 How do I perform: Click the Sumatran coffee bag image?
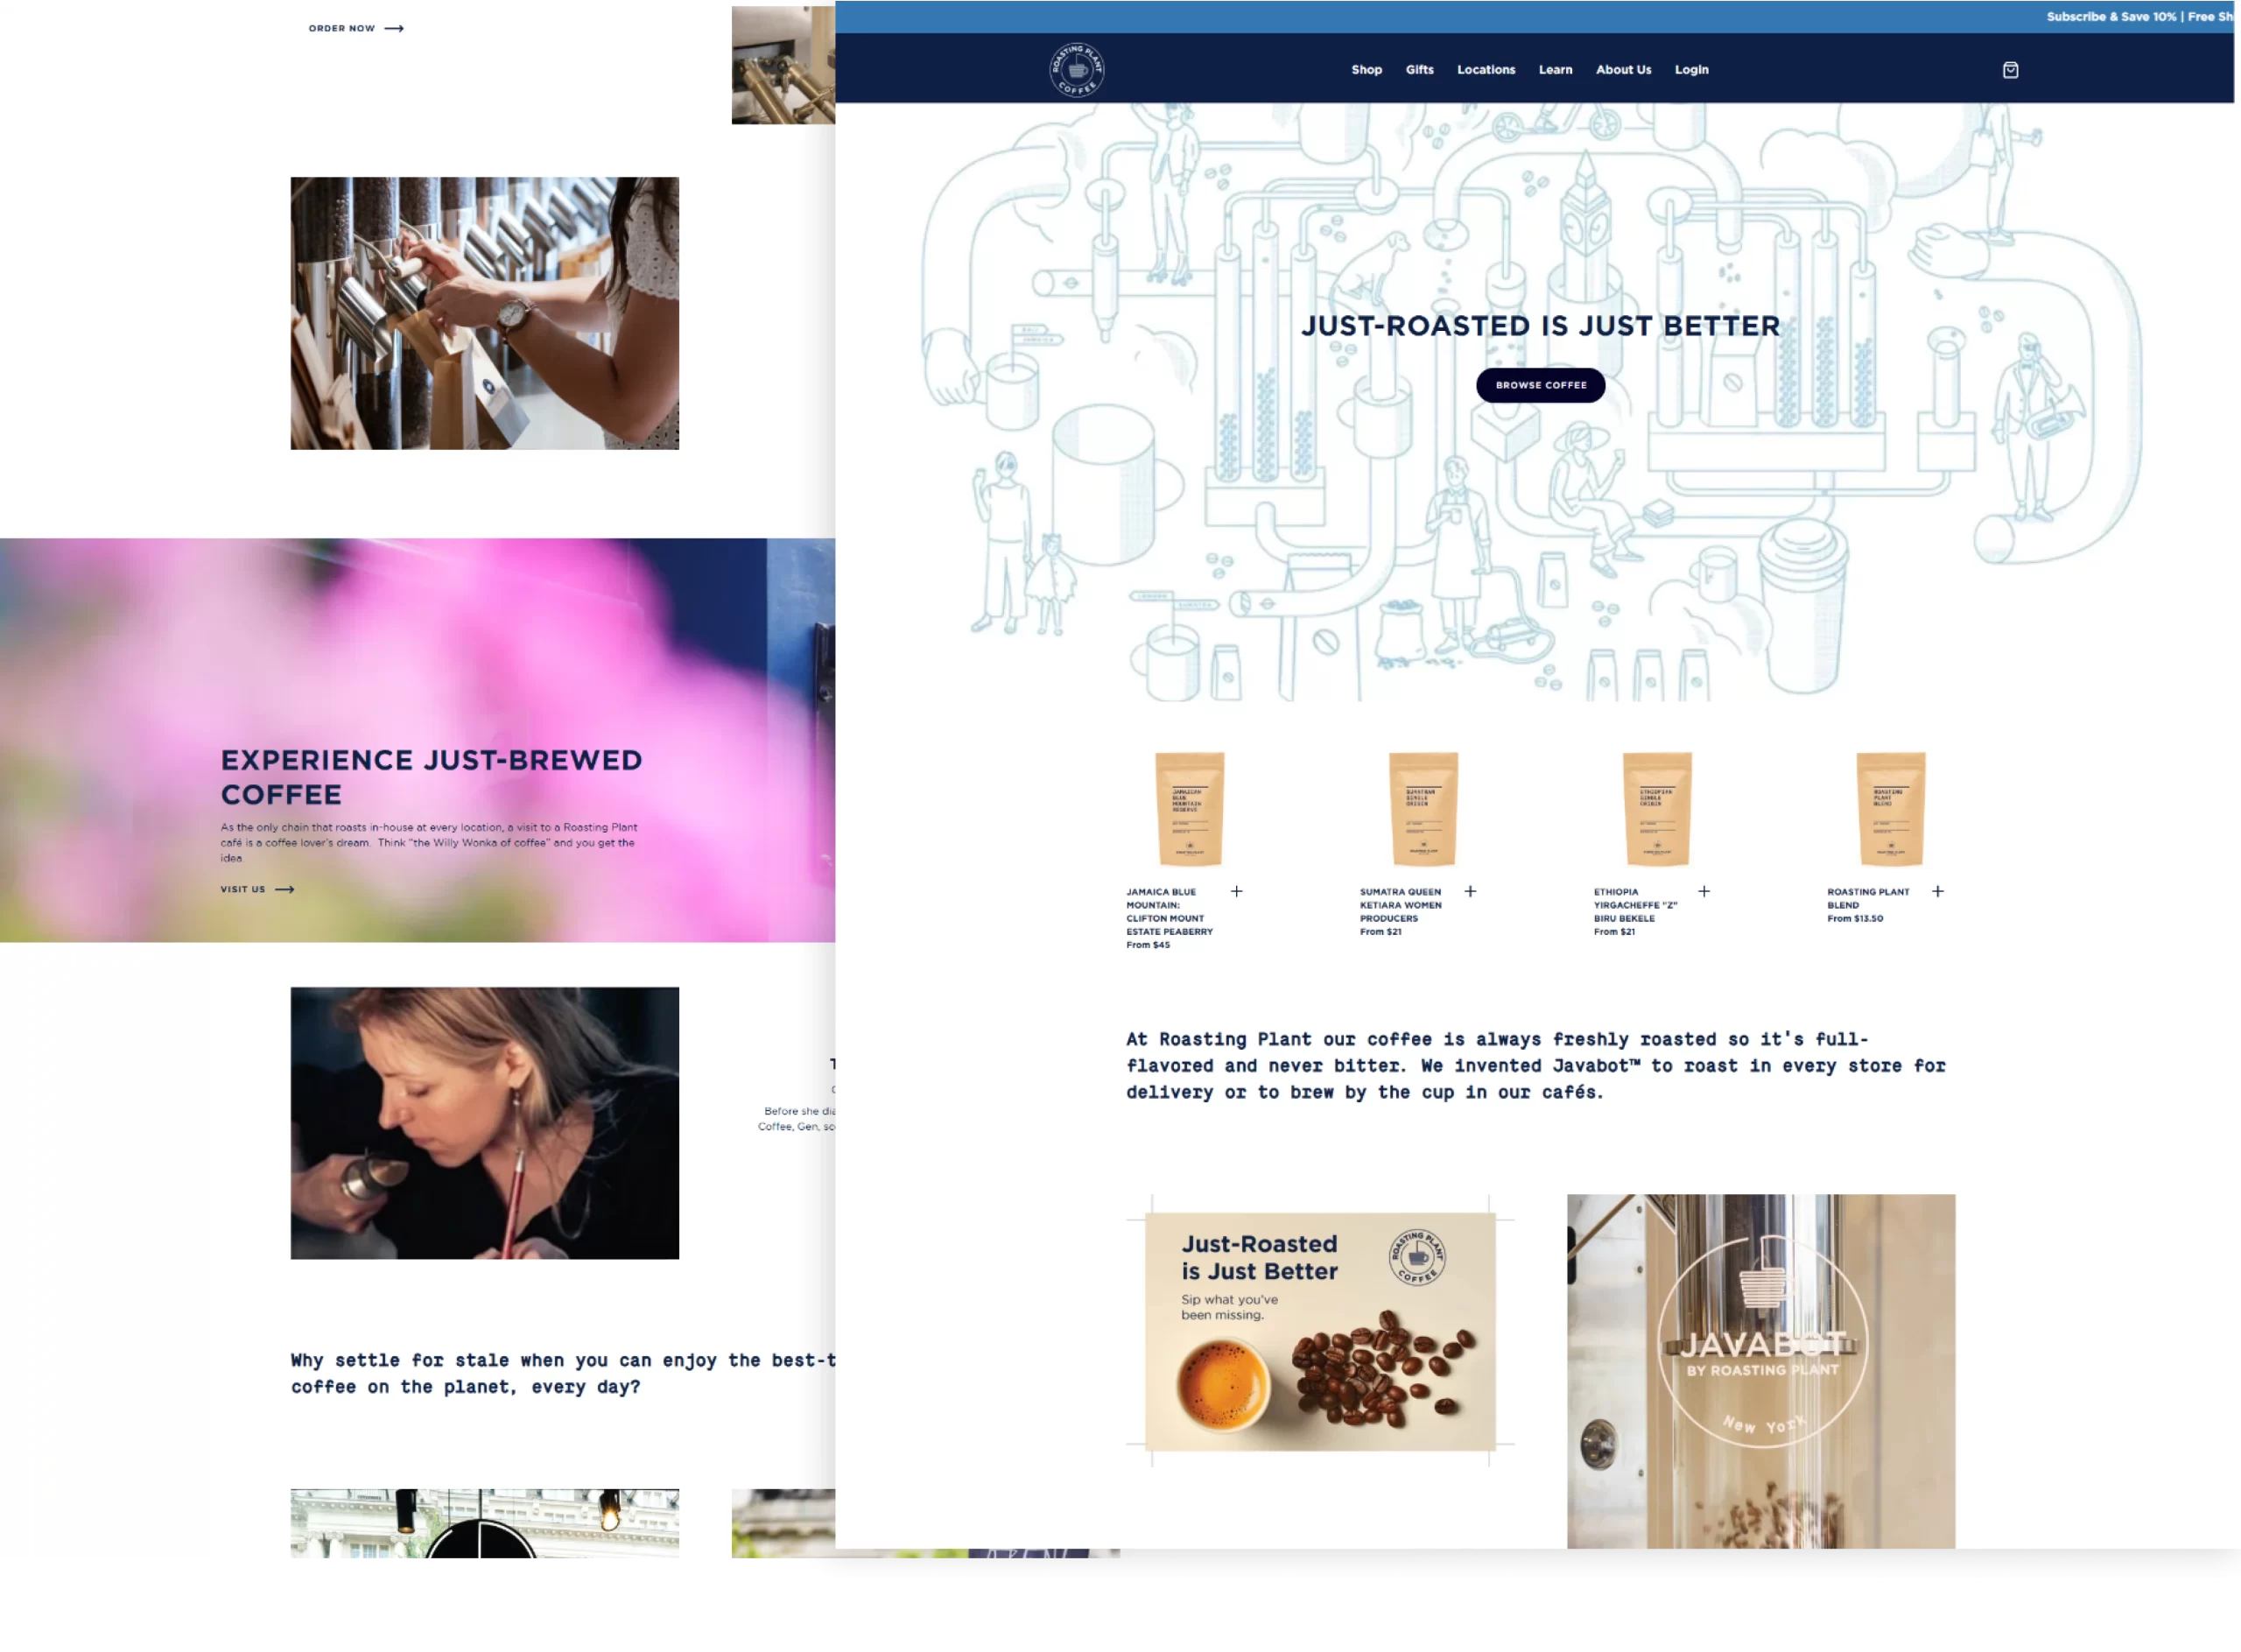click(1423, 809)
